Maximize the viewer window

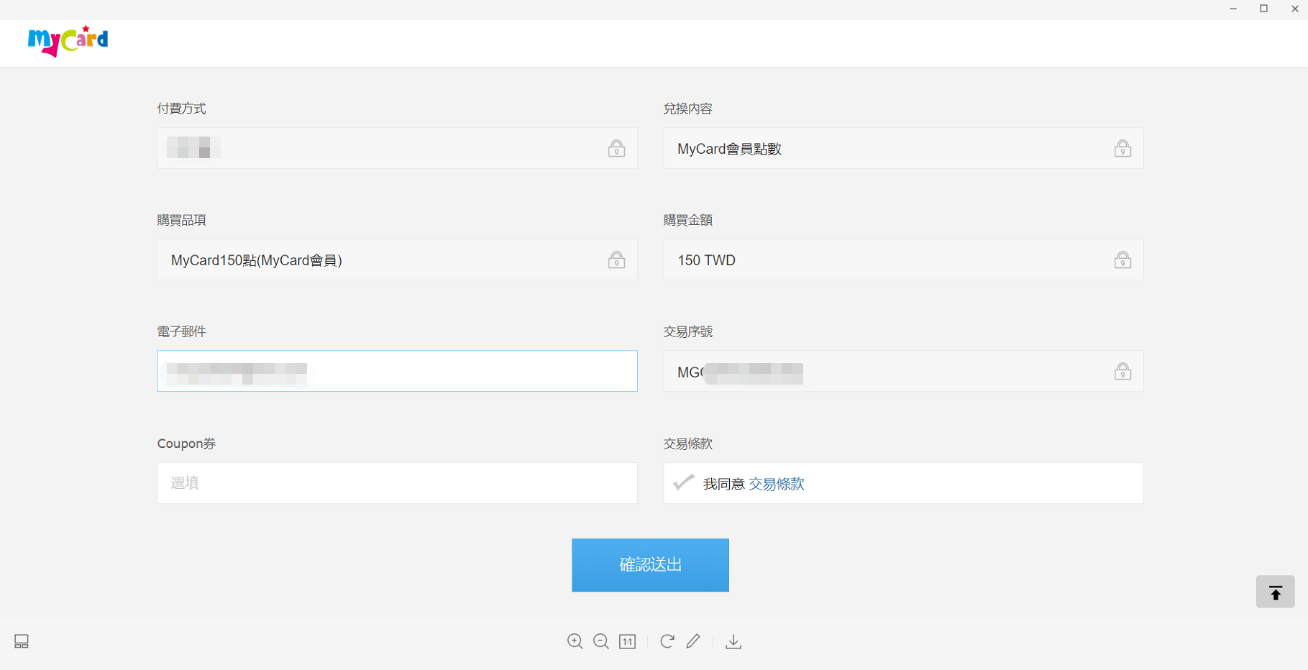click(1264, 9)
